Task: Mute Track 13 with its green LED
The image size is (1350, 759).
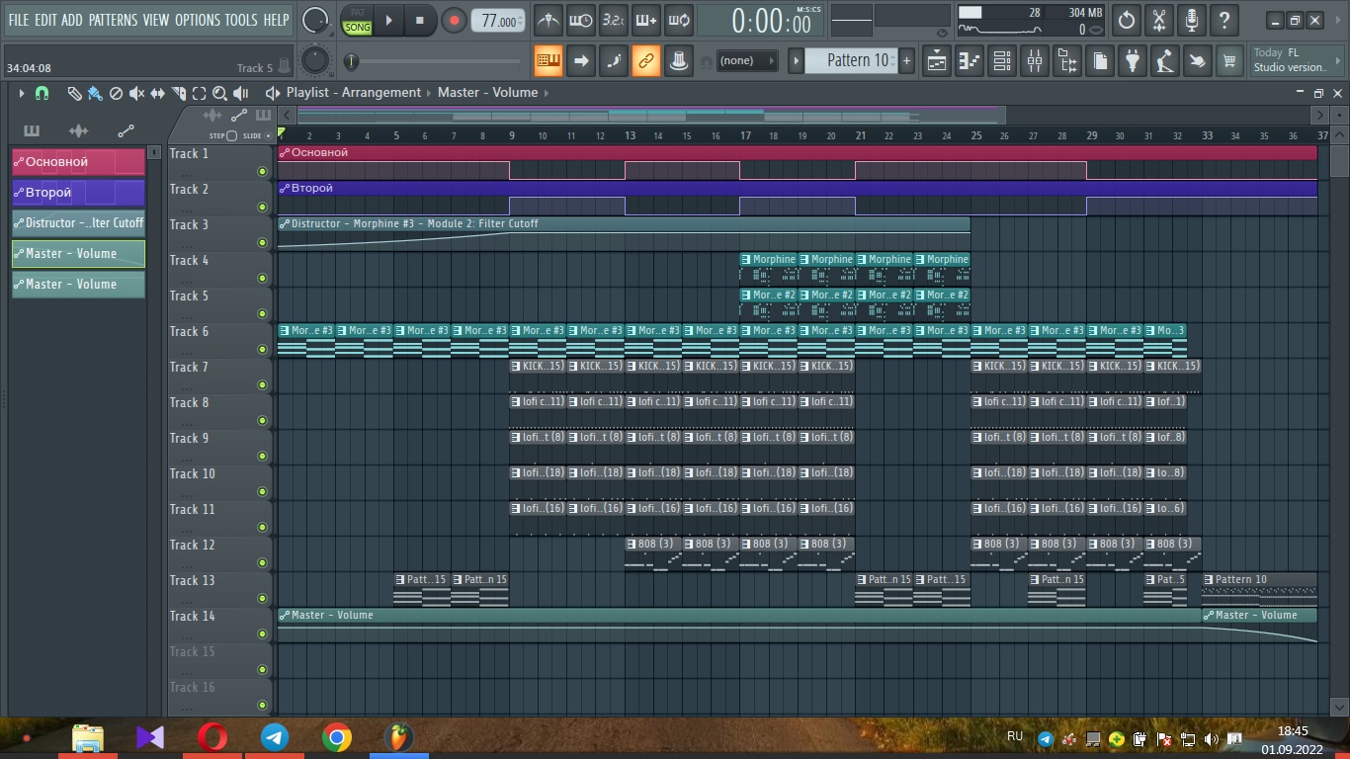Action: point(262,598)
